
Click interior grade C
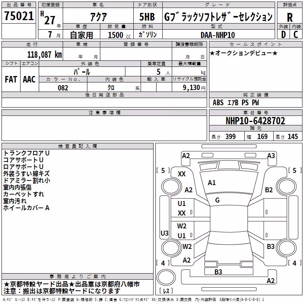click(296, 35)
